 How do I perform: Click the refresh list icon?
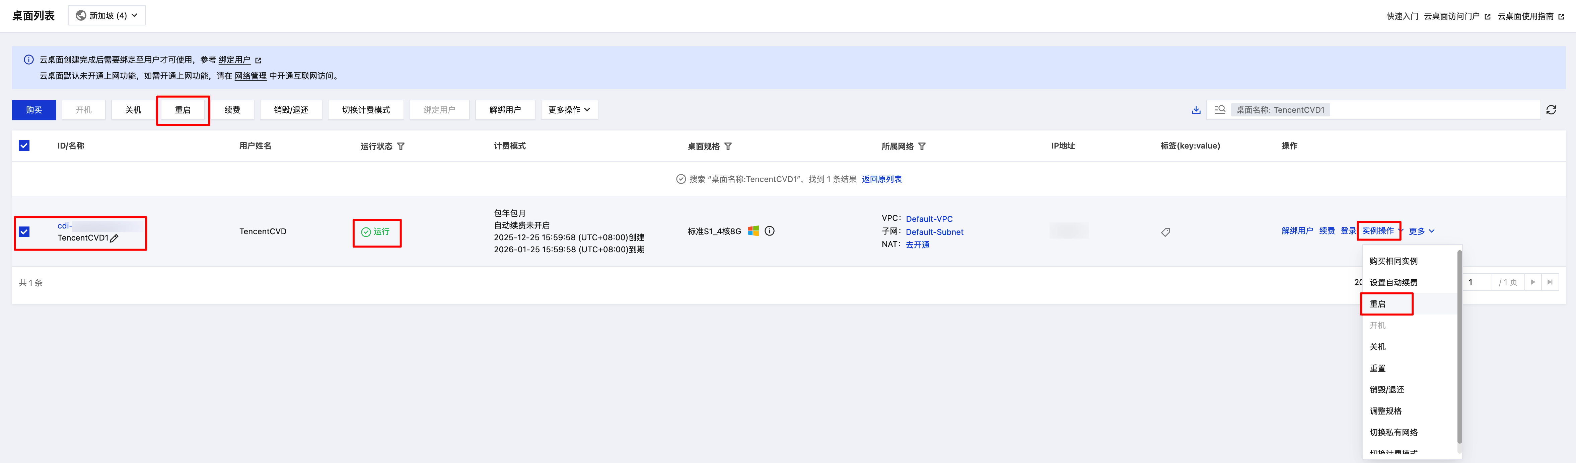coord(1551,110)
